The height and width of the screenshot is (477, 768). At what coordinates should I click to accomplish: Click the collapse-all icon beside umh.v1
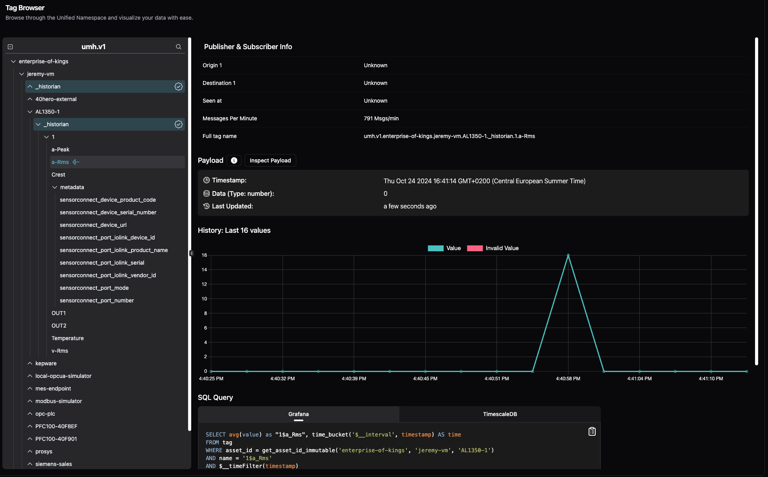coord(10,47)
